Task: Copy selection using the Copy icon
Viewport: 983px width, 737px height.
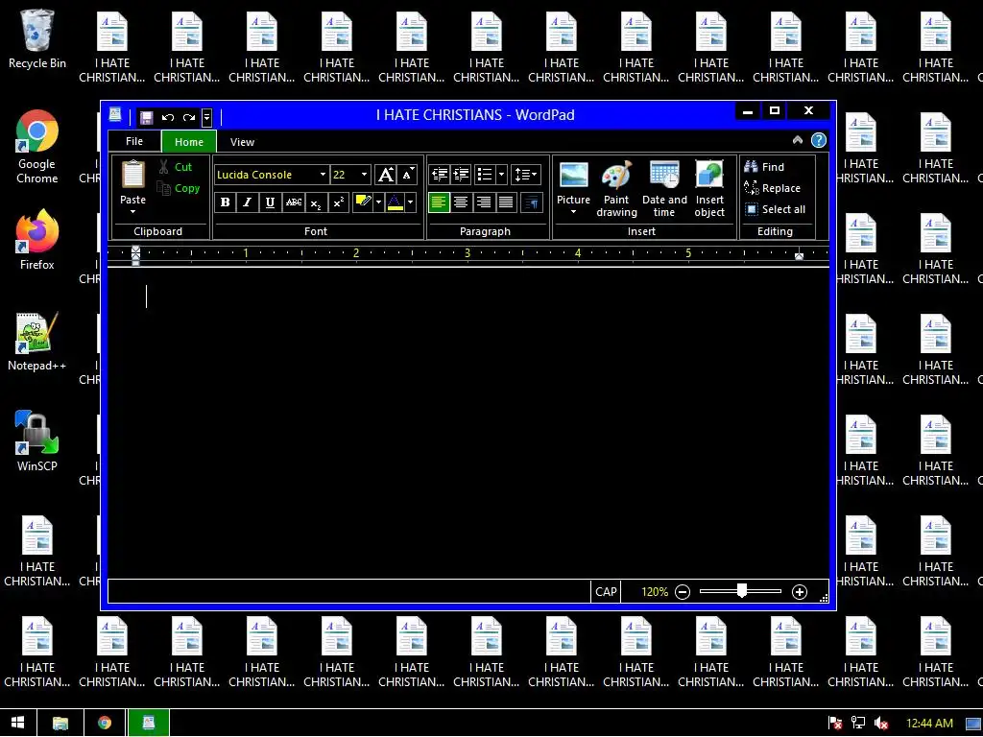Action: tap(163, 188)
